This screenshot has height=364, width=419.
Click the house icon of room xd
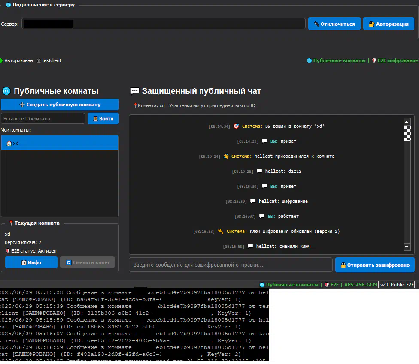point(9,143)
